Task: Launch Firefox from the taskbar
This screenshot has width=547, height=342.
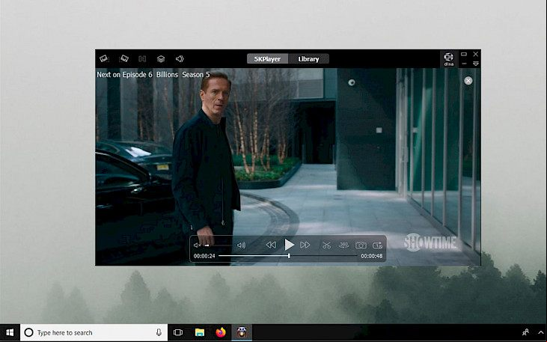Action: pos(221,332)
